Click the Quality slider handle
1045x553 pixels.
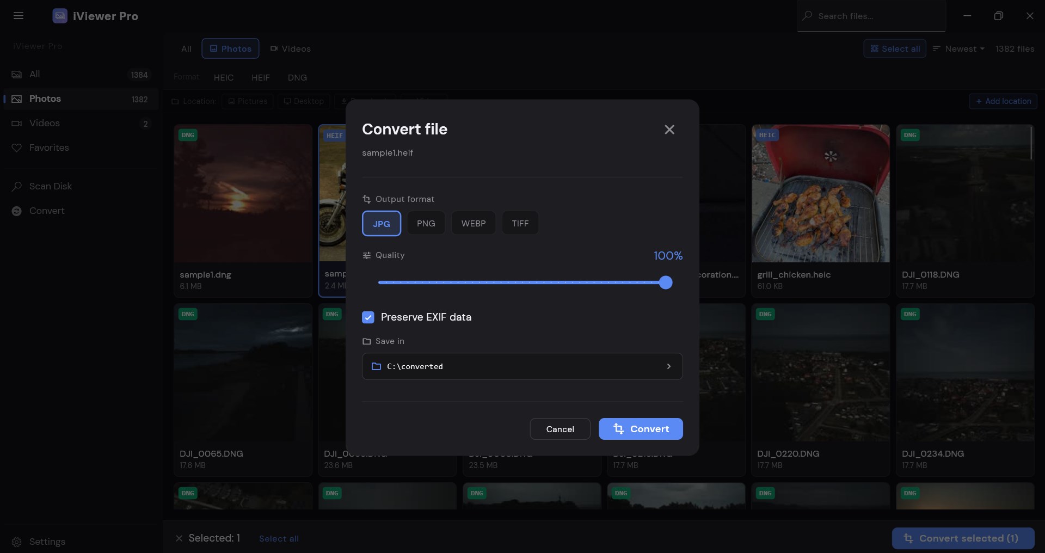666,282
